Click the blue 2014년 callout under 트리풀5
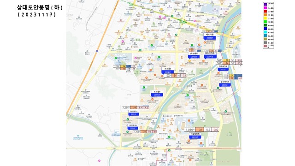This screenshot has width=295, height=166. 167,72
